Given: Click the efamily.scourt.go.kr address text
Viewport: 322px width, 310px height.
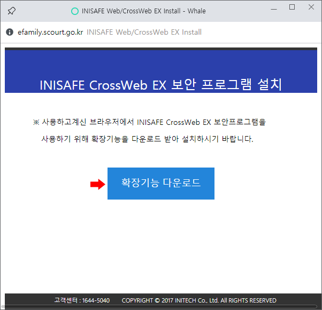Looking at the screenshot, I should [x=50, y=32].
